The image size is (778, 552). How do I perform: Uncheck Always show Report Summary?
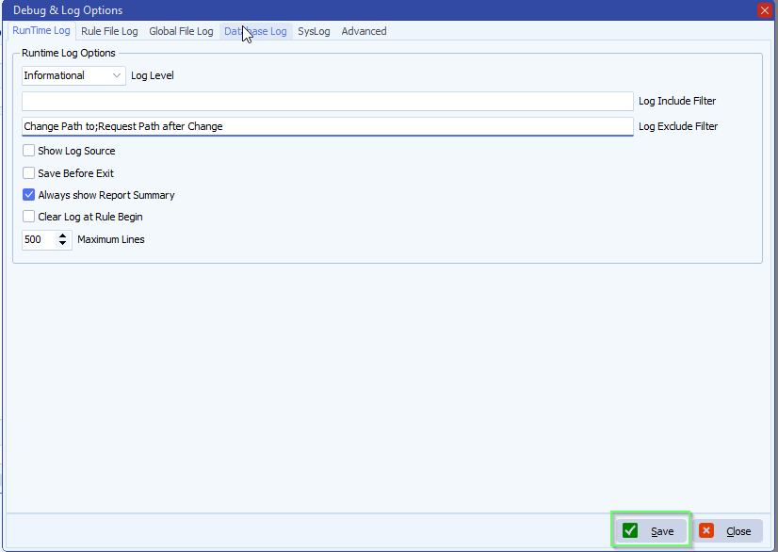(29, 195)
